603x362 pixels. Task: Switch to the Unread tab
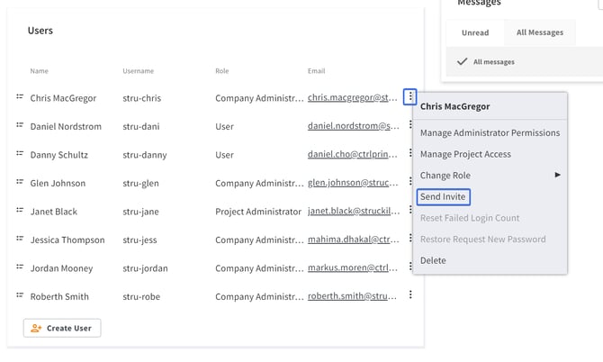pyautogui.click(x=475, y=32)
